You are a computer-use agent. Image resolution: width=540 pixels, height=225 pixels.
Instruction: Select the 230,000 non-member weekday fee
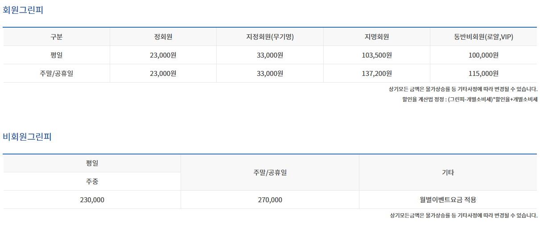point(92,200)
